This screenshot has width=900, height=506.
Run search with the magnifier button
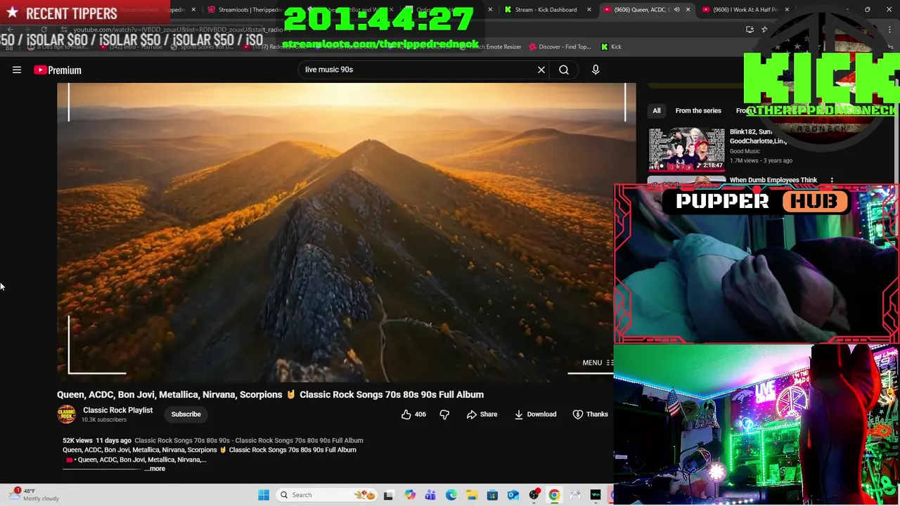click(564, 70)
